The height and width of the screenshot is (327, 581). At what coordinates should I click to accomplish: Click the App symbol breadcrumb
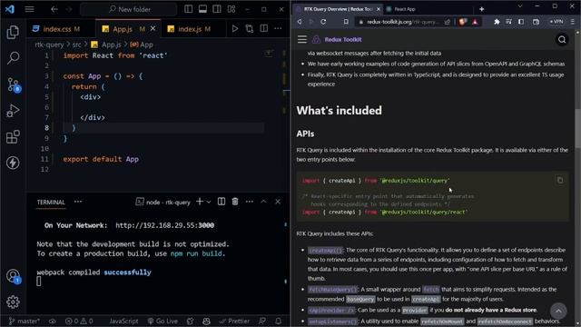coord(142,45)
